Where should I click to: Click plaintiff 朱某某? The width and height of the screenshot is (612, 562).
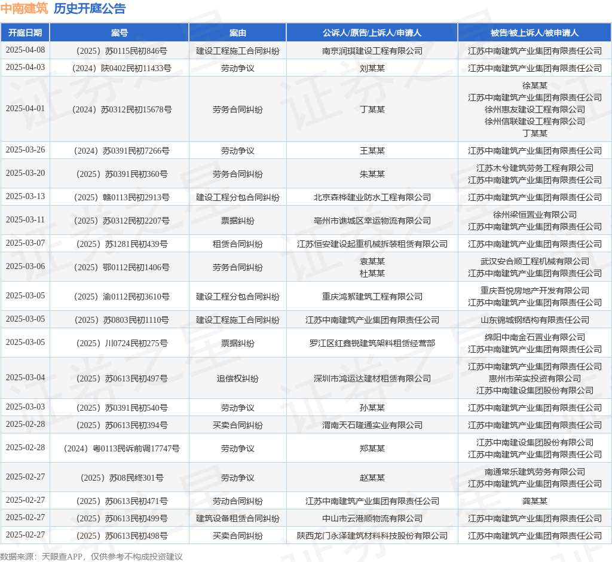click(x=372, y=174)
